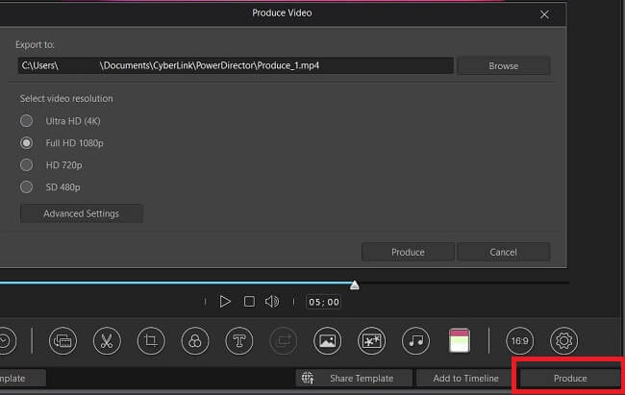Select Full HD 1080p resolution
Image resolution: width=625 pixels, height=395 pixels.
click(x=26, y=142)
